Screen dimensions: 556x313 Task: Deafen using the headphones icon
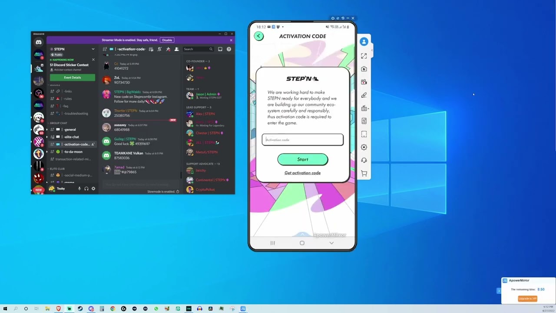[x=86, y=189]
